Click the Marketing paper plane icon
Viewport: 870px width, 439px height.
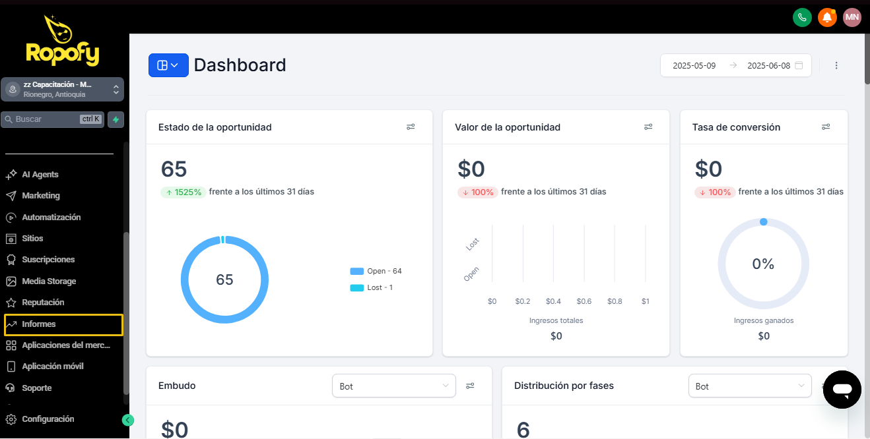(11, 196)
